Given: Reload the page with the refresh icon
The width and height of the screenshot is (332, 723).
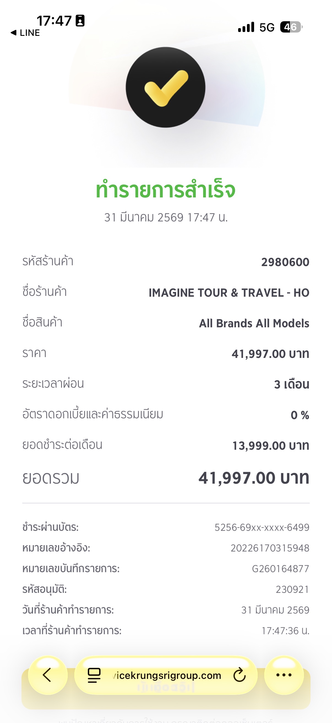Looking at the screenshot, I should click(x=239, y=675).
